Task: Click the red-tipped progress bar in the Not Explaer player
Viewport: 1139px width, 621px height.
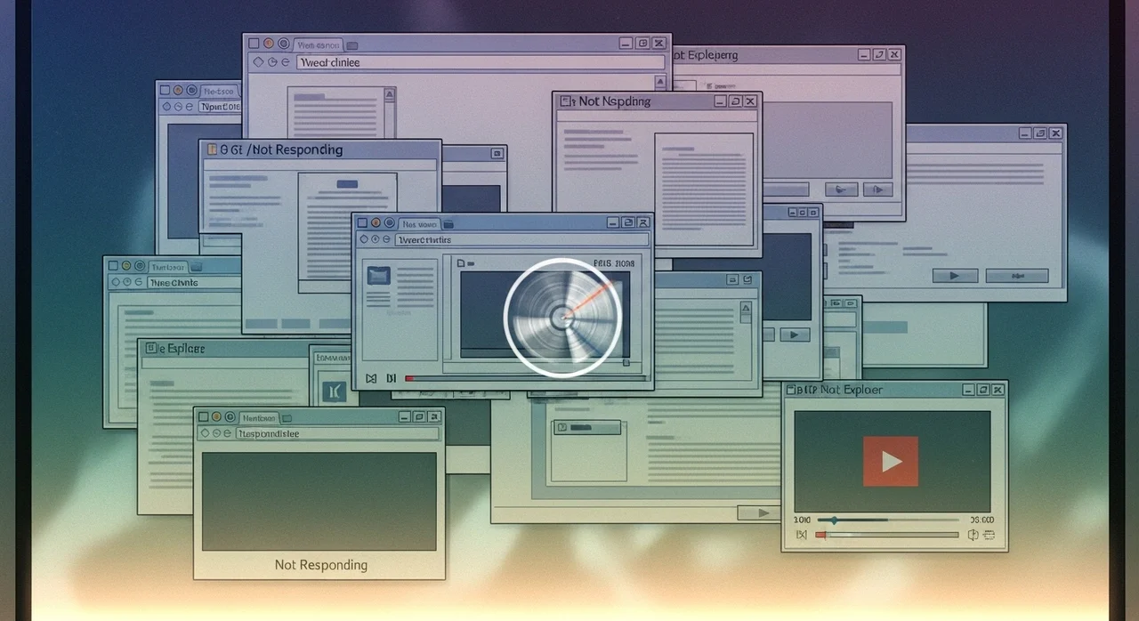Action: tap(887, 535)
